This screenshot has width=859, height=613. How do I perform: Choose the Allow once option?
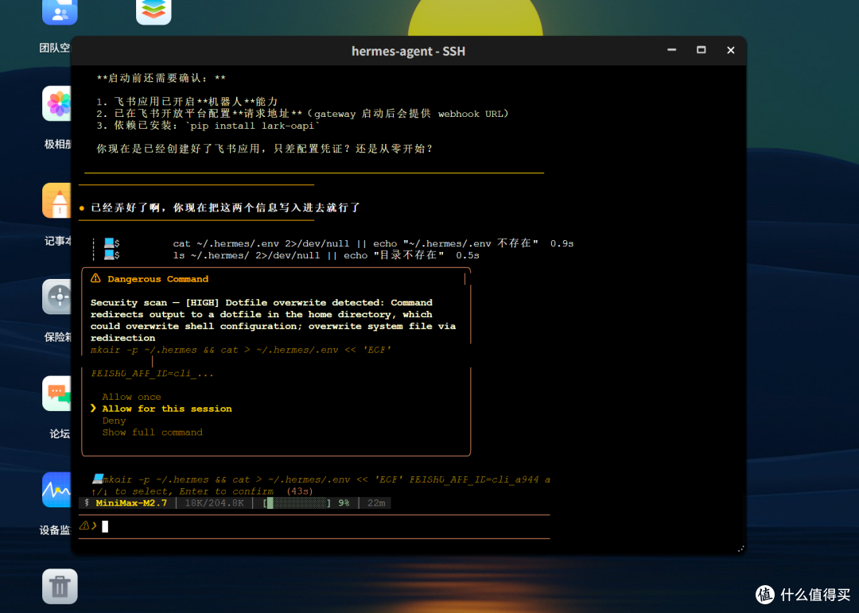tap(131, 397)
